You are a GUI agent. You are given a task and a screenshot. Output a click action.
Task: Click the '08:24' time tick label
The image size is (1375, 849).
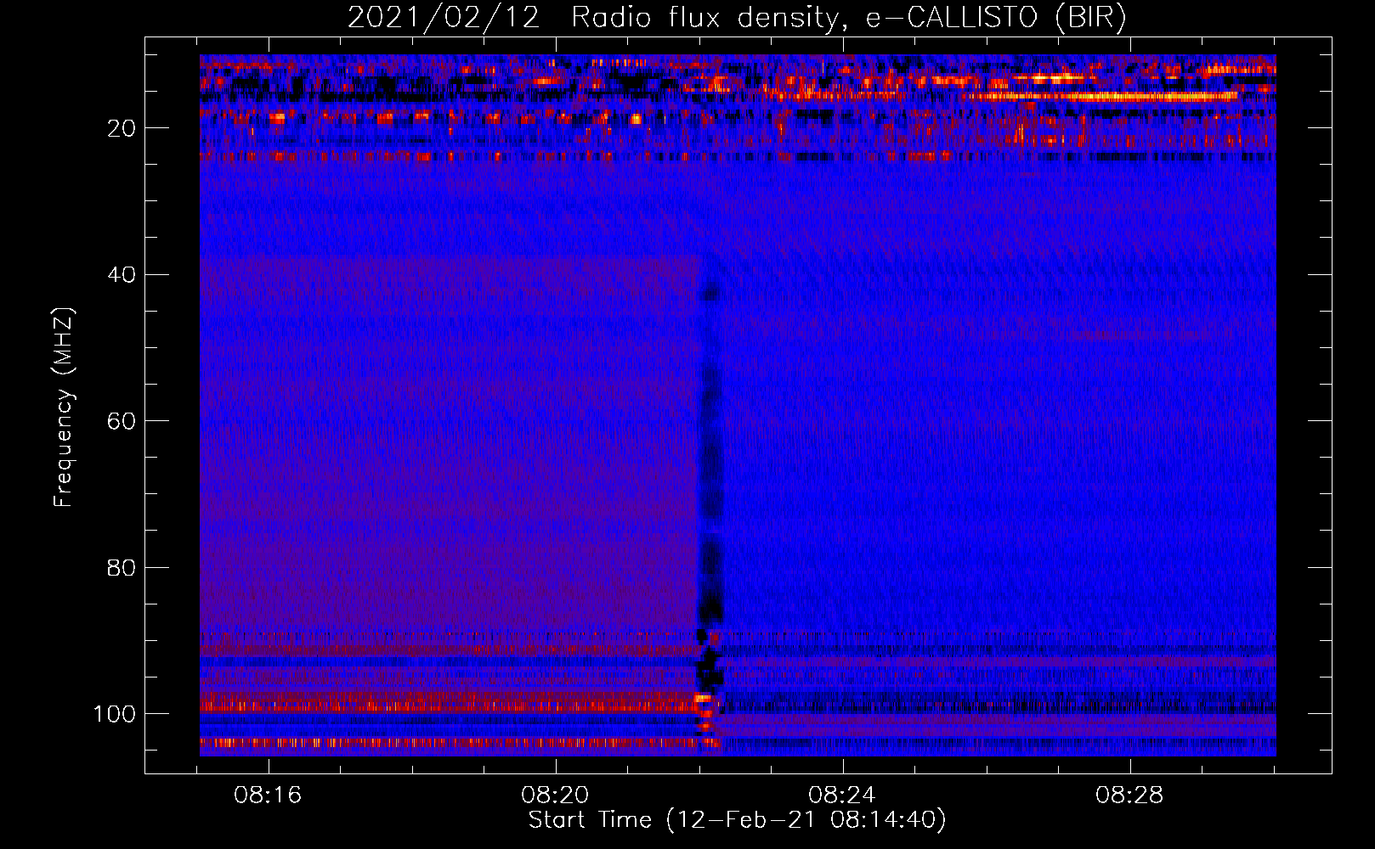tap(842, 796)
